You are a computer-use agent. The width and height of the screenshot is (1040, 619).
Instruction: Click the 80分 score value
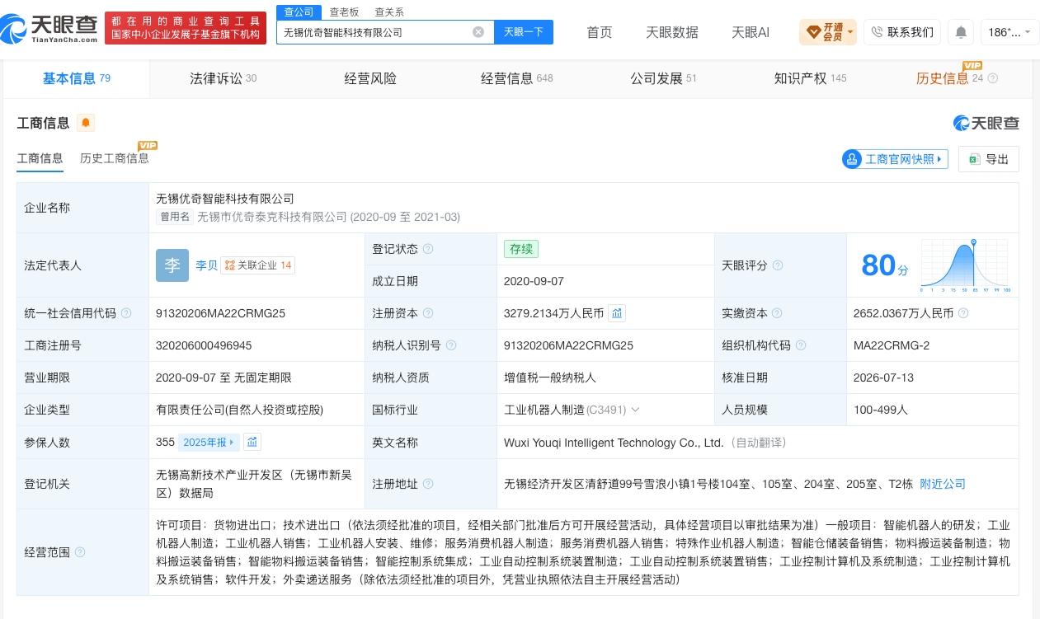[884, 265]
